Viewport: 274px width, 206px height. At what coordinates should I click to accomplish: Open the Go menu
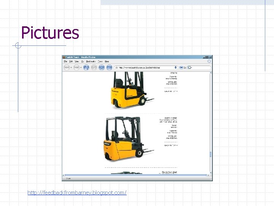pos(83,61)
